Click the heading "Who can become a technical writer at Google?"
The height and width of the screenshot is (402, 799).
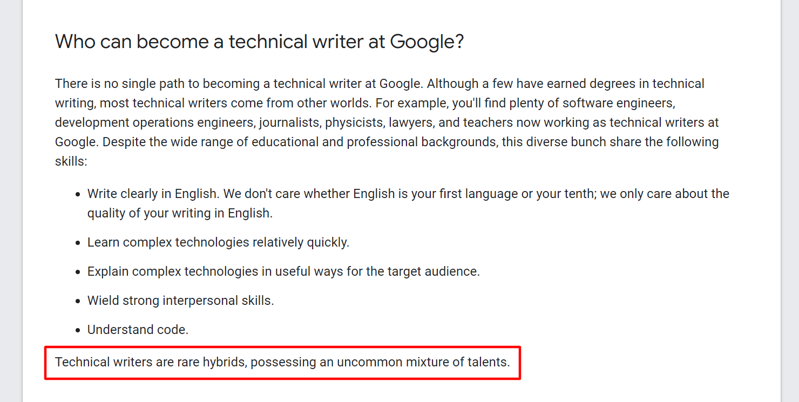pyautogui.click(x=259, y=42)
